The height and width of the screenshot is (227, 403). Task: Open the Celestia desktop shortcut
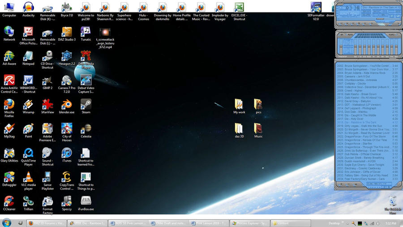pyautogui.click(x=86, y=129)
